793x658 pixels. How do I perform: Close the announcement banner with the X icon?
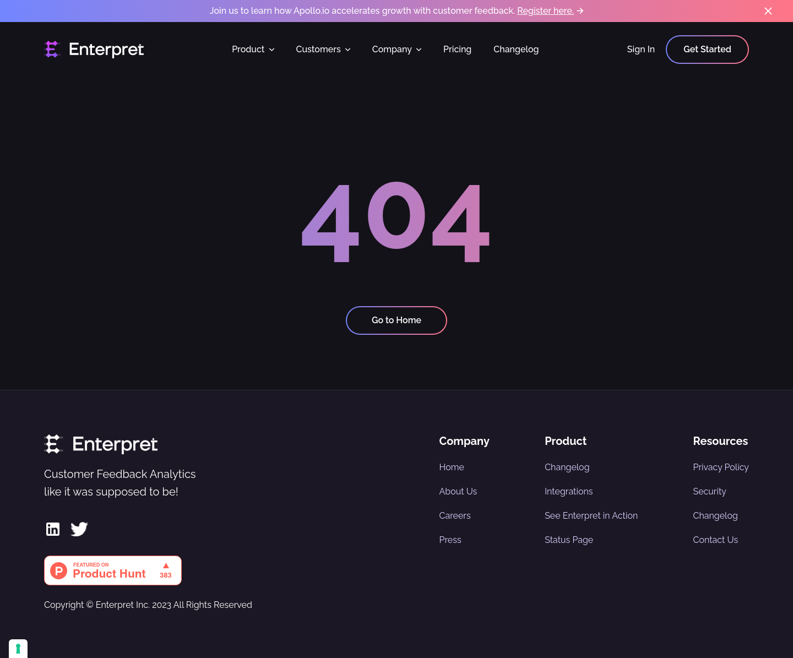point(768,11)
